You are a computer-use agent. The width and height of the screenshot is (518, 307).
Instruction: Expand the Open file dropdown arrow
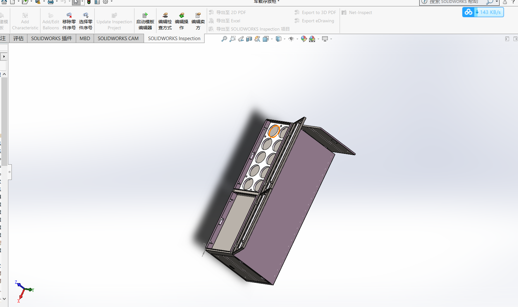click(x=31, y=2)
